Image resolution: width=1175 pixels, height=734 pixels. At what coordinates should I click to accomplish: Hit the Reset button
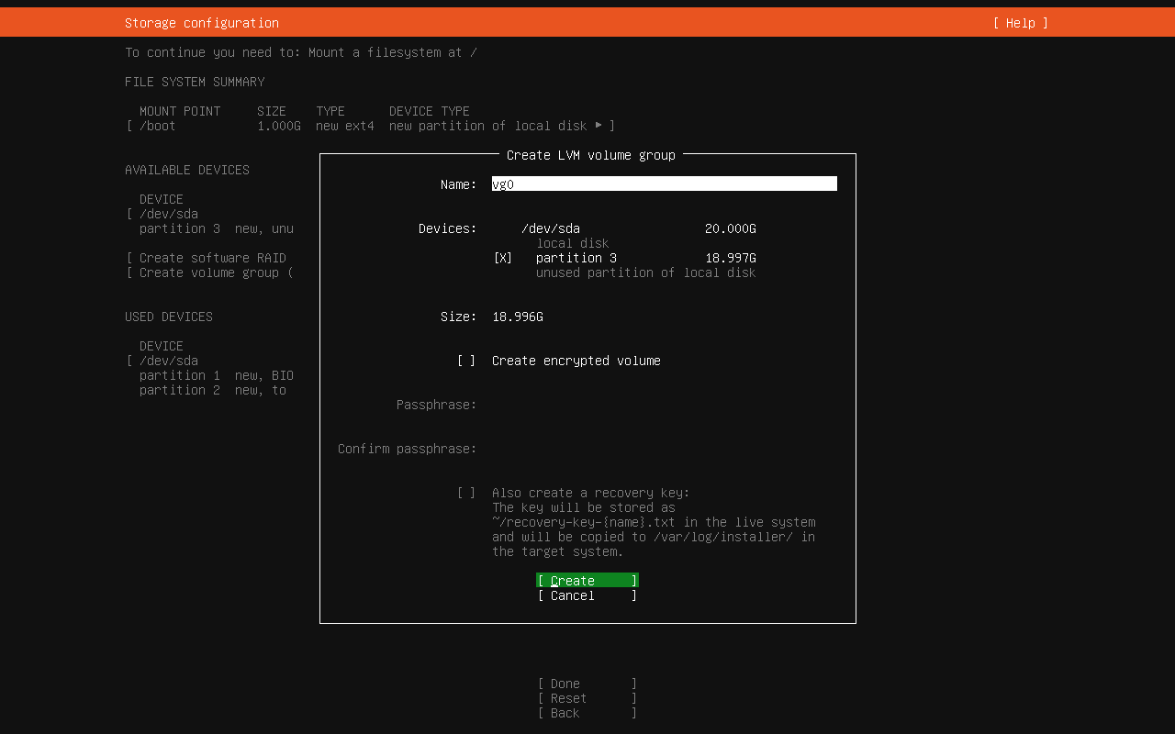coord(587,698)
